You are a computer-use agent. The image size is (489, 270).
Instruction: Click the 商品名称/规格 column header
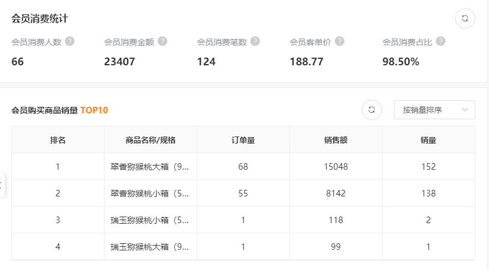[x=150, y=140]
